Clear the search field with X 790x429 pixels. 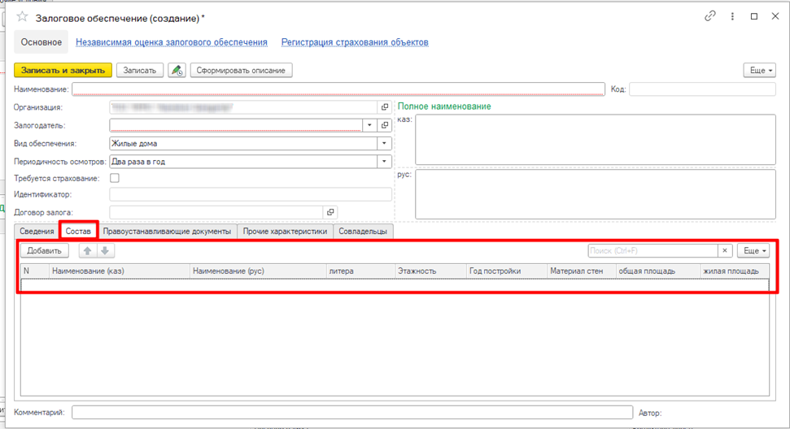tap(724, 250)
